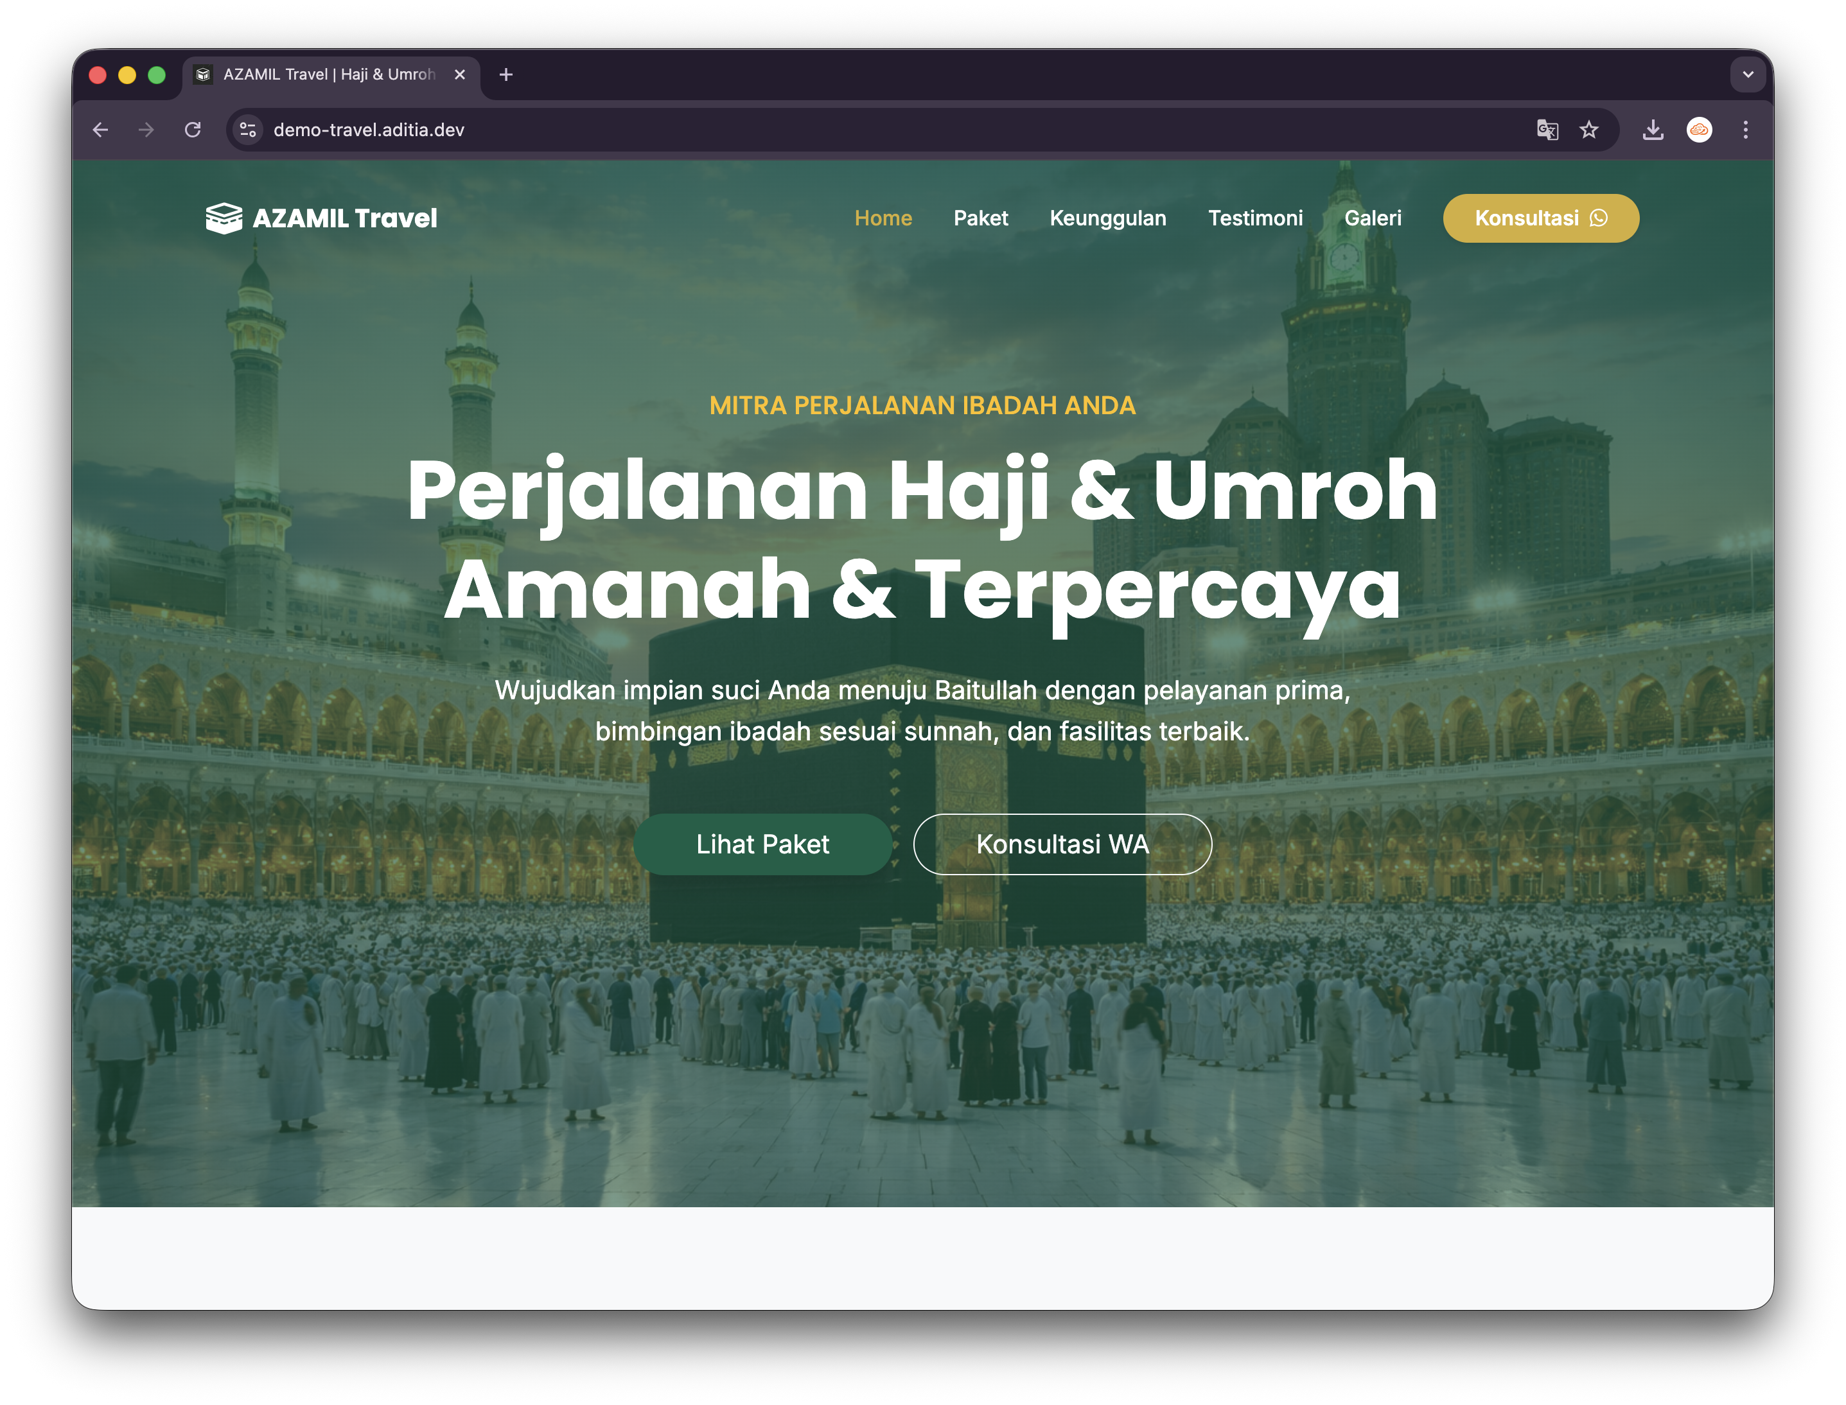1846x1405 pixels.
Task: Select Testimoni in the navigation menu
Action: (1256, 218)
